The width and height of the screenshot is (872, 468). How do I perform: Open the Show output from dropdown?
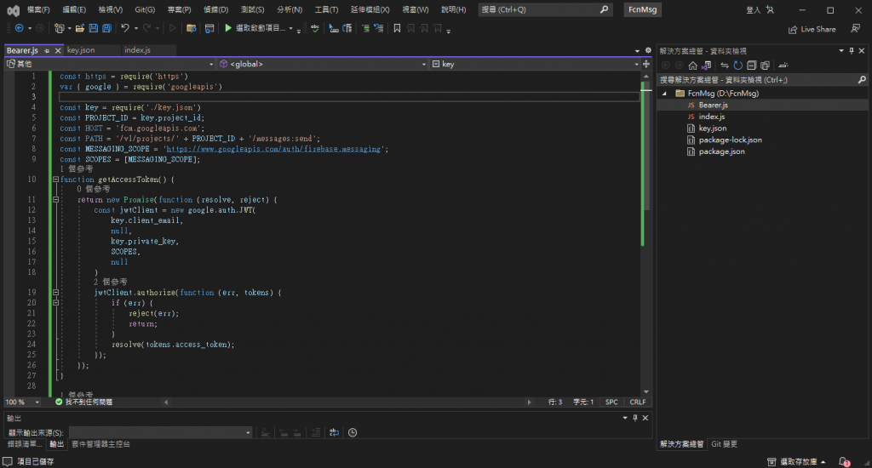pyautogui.click(x=160, y=432)
